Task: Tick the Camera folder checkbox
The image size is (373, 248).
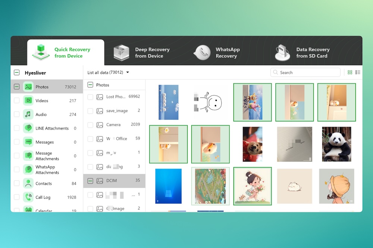Action: click(x=90, y=125)
